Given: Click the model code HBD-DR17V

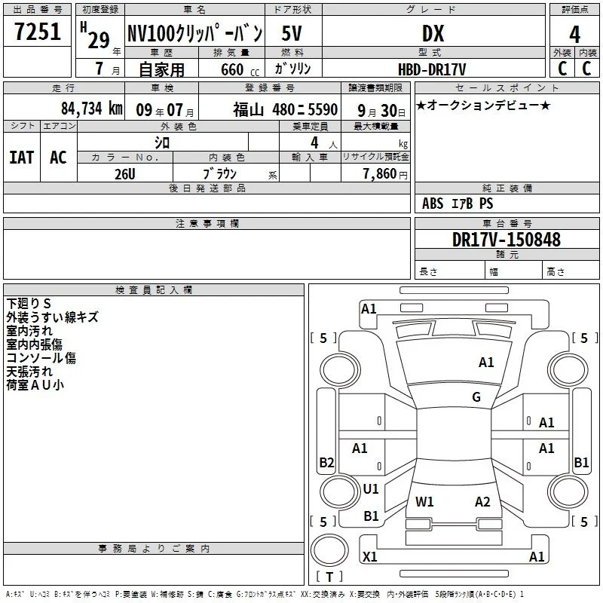Looking at the screenshot, I should tap(432, 69).
